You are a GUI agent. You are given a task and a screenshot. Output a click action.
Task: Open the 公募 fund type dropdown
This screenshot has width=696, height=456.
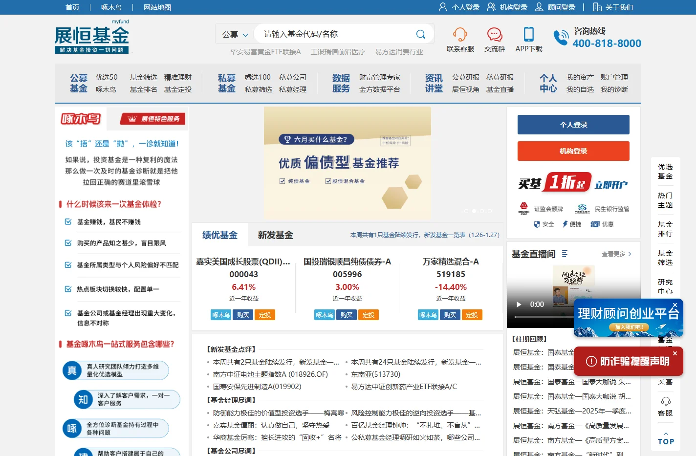pos(235,34)
